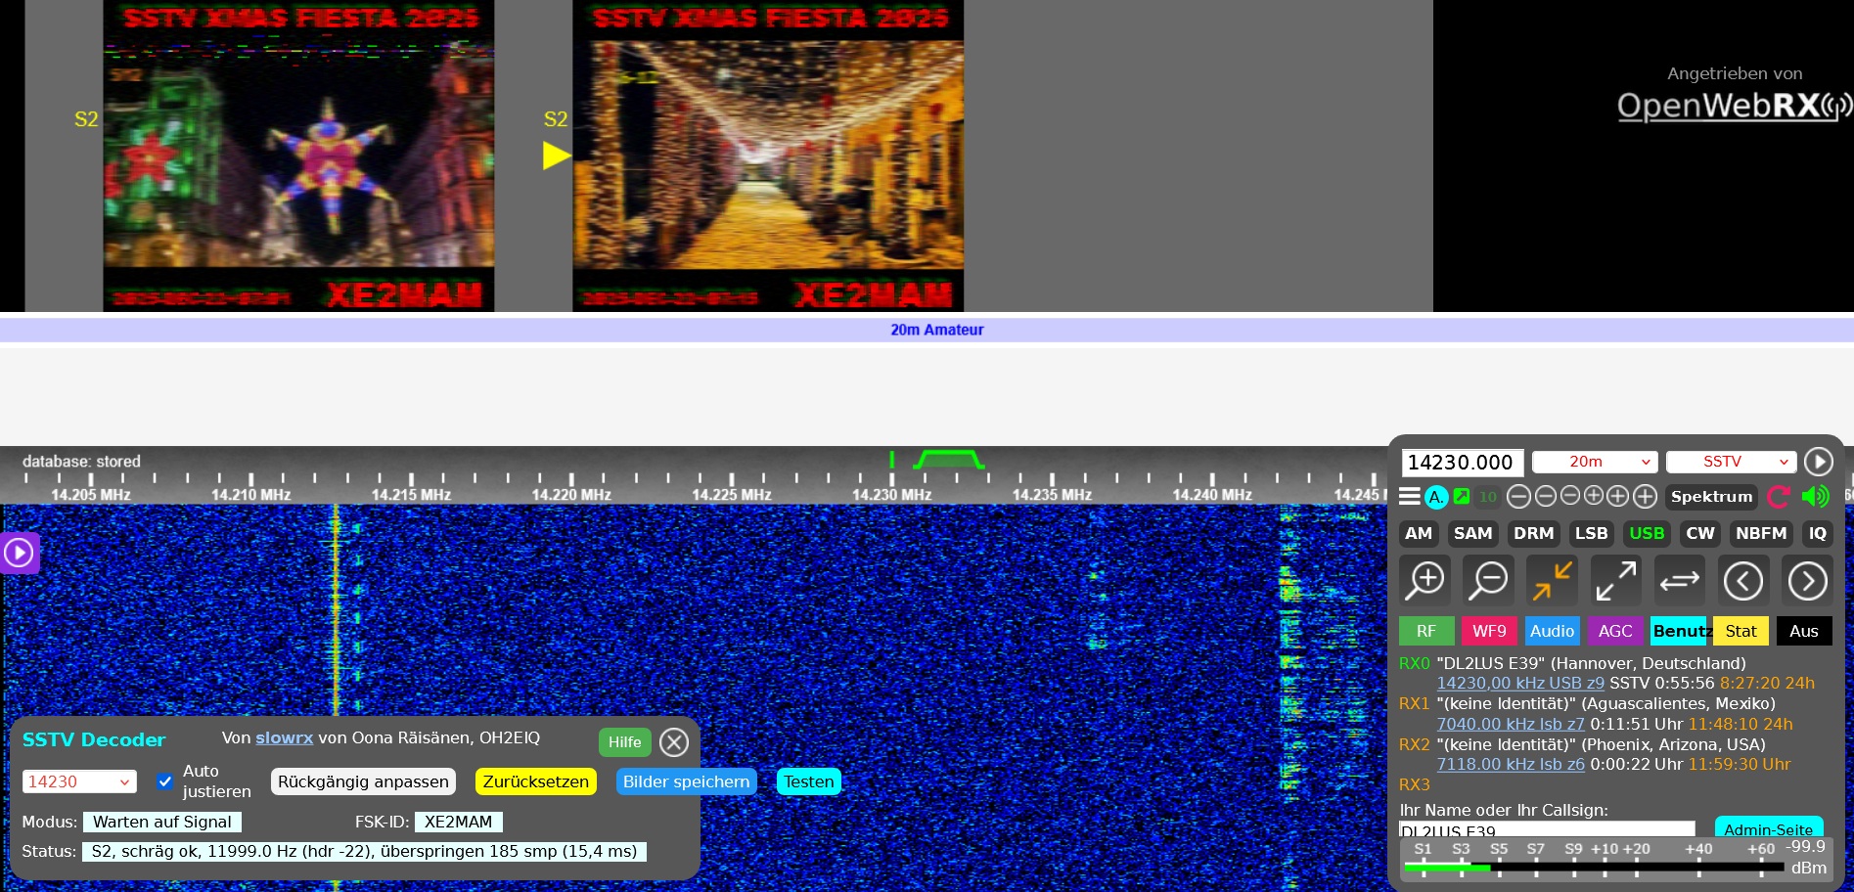Image resolution: width=1854 pixels, height=892 pixels.
Task: Click the waterfall zoom-in magnifier icon
Action: (1424, 581)
